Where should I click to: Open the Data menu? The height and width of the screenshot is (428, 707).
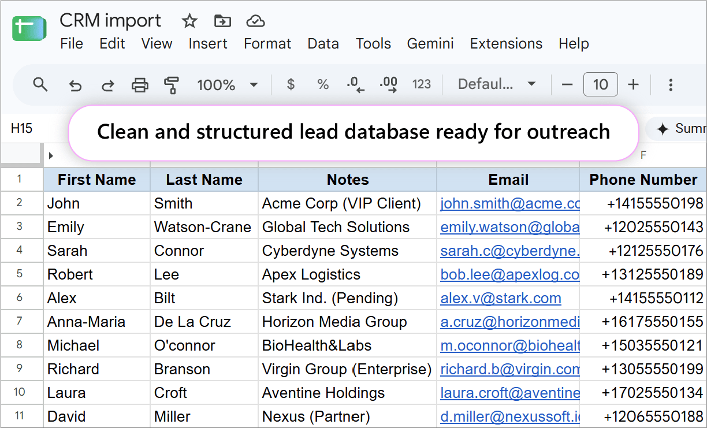pos(323,44)
